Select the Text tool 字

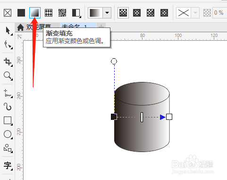8,165
